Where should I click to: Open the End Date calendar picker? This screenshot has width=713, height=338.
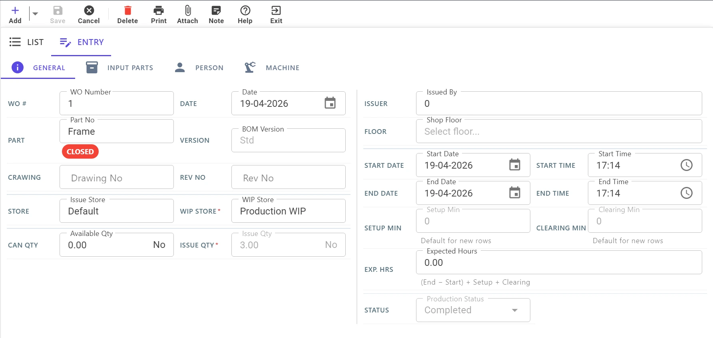coord(515,193)
